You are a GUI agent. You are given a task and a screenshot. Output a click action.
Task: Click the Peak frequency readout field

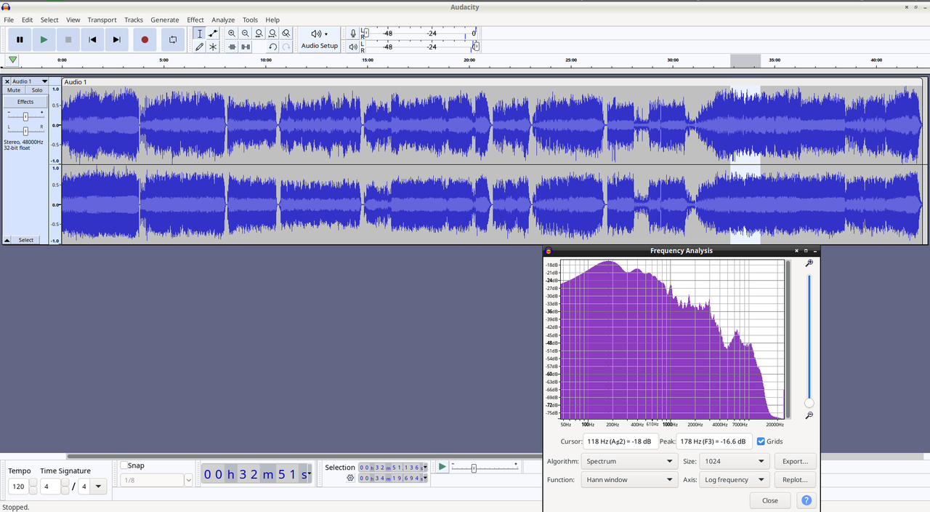coord(714,441)
